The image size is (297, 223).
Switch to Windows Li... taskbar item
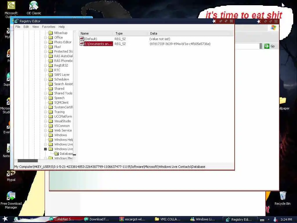click(x=203, y=219)
